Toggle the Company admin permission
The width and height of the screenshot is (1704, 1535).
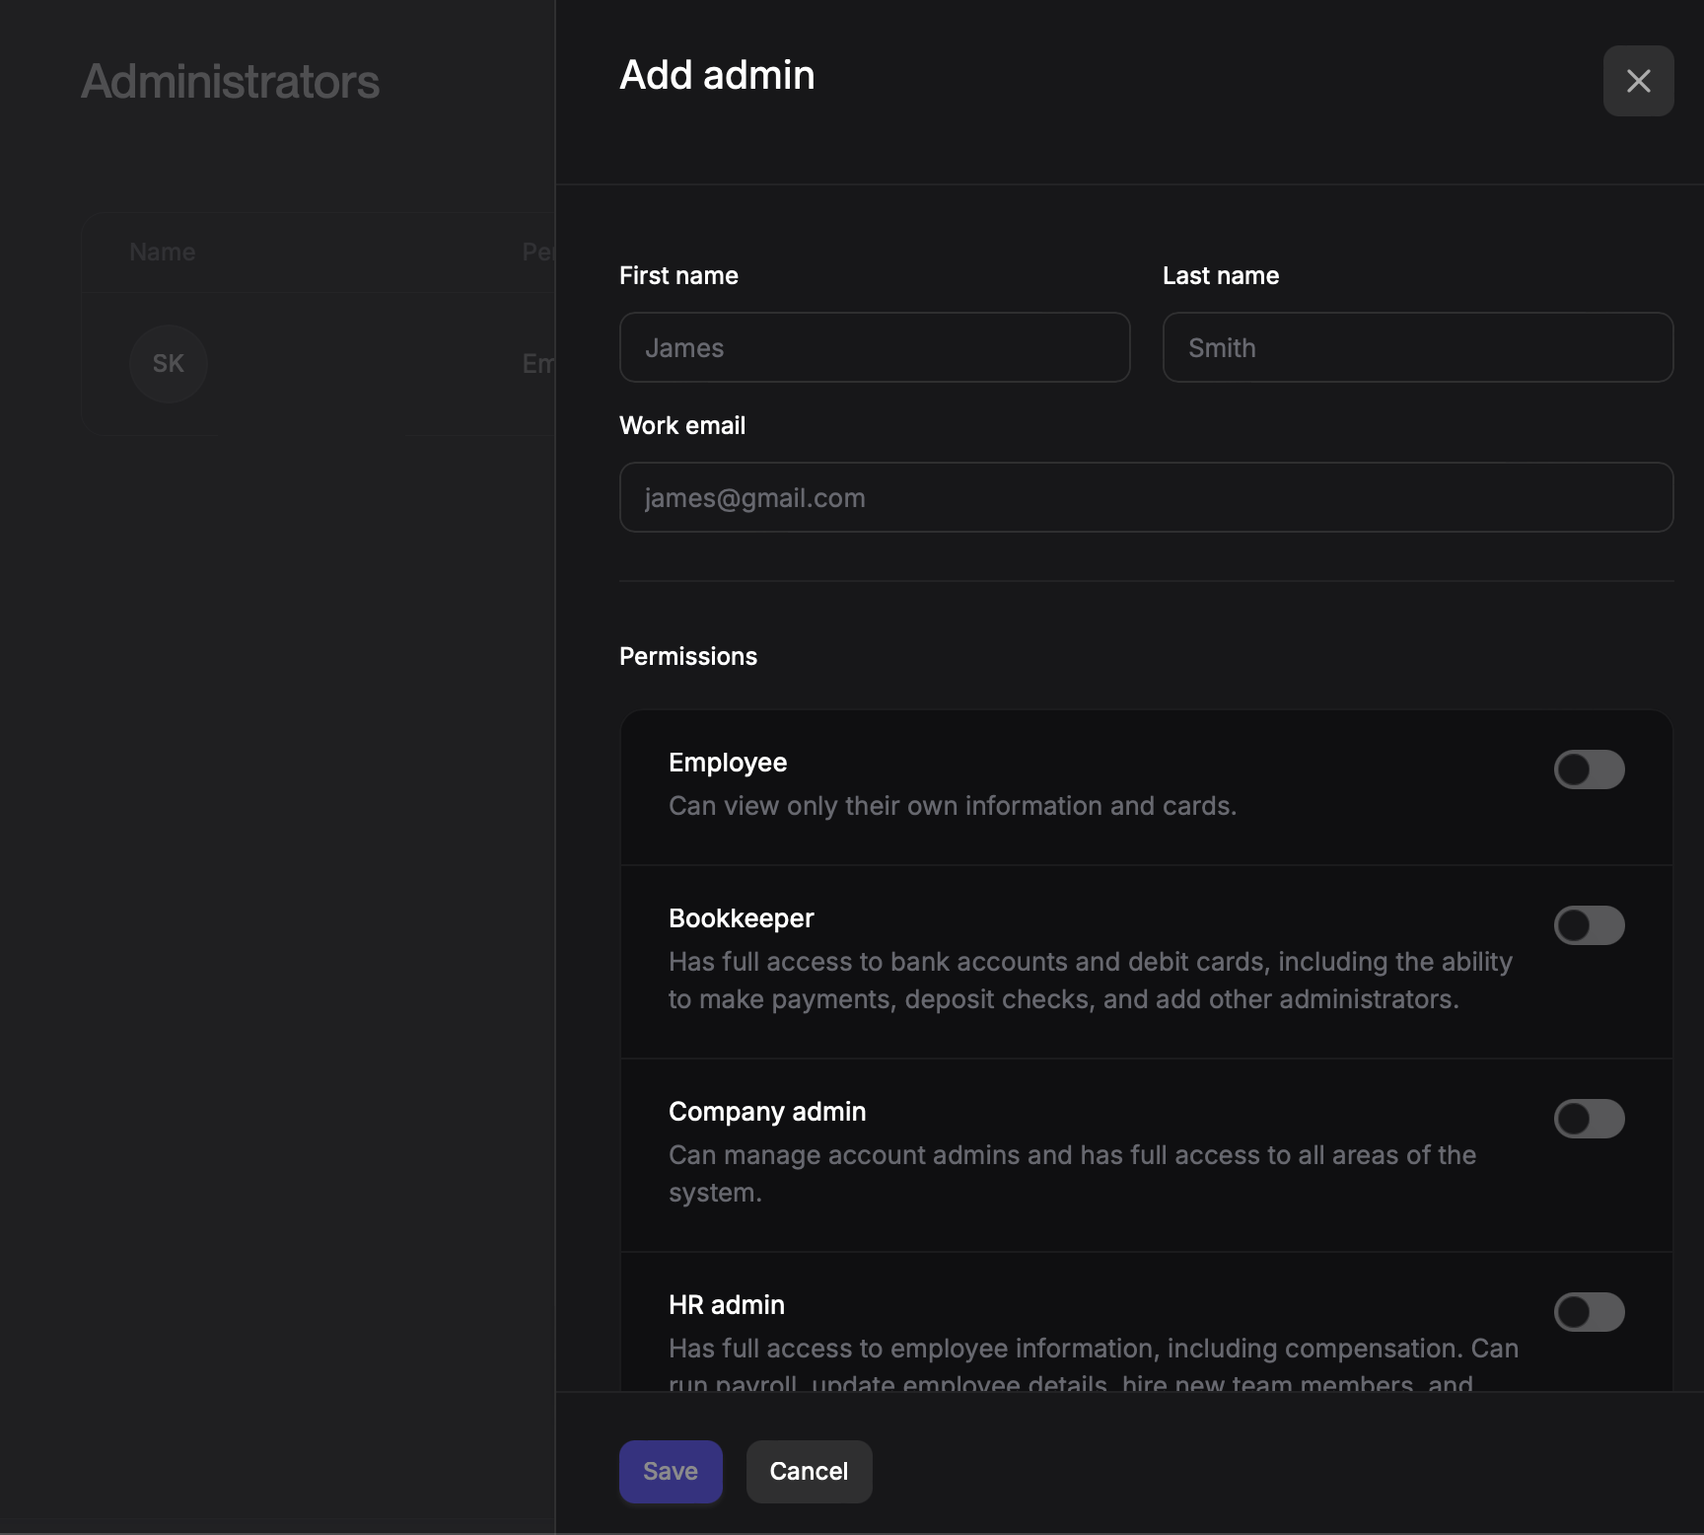tap(1589, 1119)
